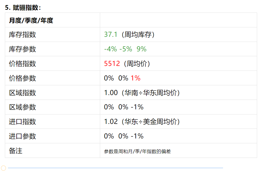This screenshot has width=263, height=176.
Task: Click the "进口参数" row label
Action: tap(23, 136)
